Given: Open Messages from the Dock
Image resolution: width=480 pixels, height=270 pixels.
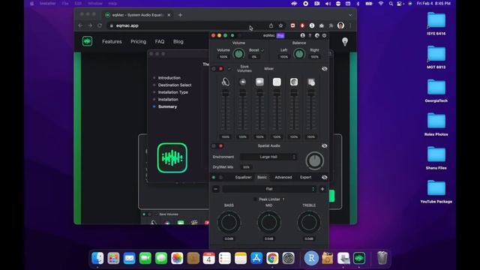Looking at the screenshot, I should 161,258.
